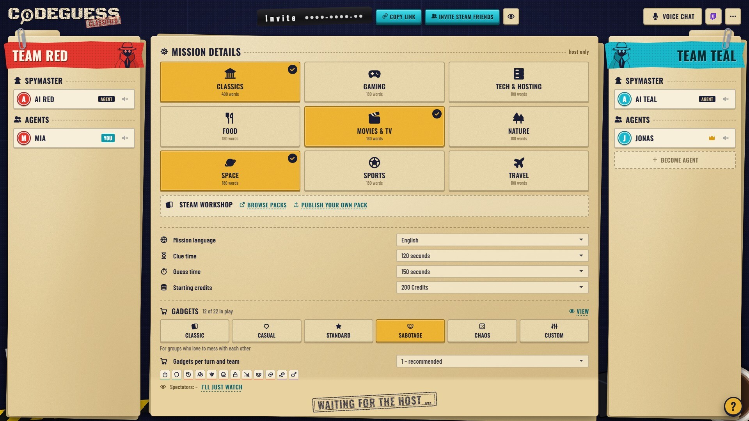Click the rewind-clock gadget icon

coord(188,375)
